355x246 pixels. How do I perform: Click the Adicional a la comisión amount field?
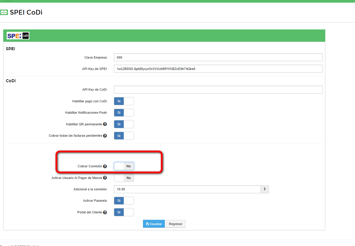coord(187,189)
